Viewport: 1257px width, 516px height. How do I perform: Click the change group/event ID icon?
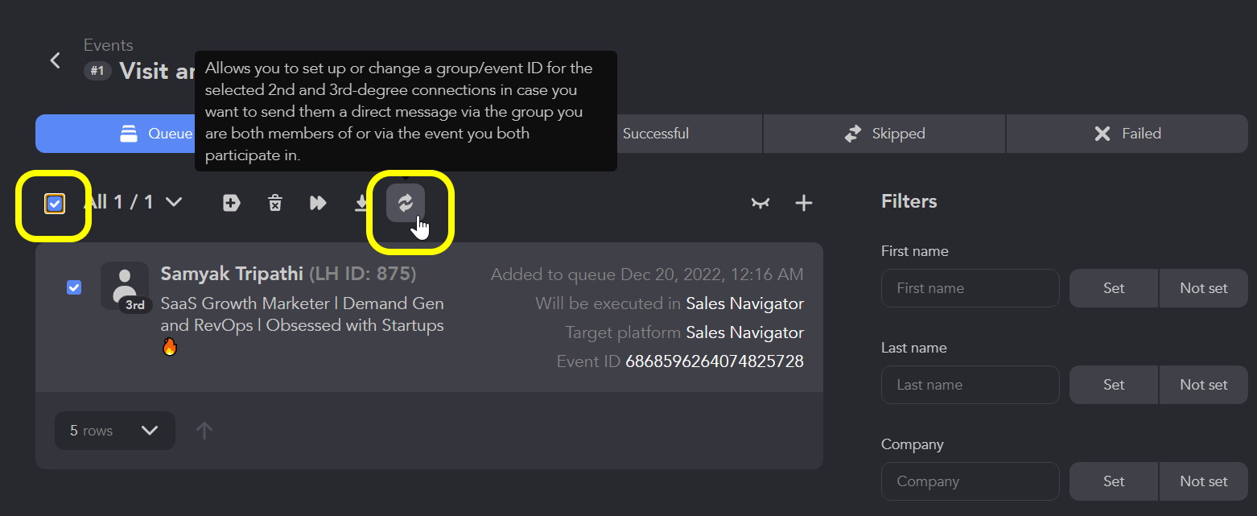coord(406,203)
